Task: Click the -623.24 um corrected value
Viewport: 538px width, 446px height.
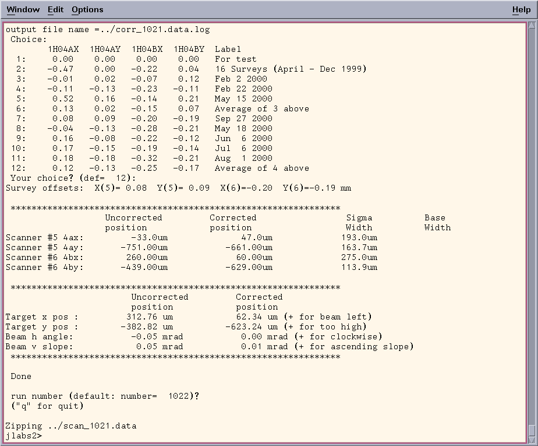Action: pyautogui.click(x=252, y=326)
